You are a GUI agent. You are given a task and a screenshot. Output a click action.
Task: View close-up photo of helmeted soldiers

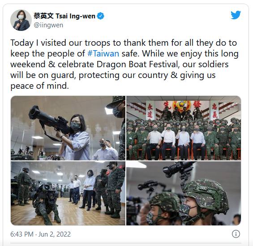click(x=184, y=193)
